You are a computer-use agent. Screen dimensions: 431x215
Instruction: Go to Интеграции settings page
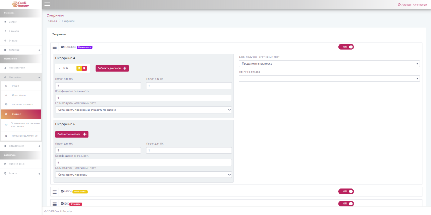point(18,95)
